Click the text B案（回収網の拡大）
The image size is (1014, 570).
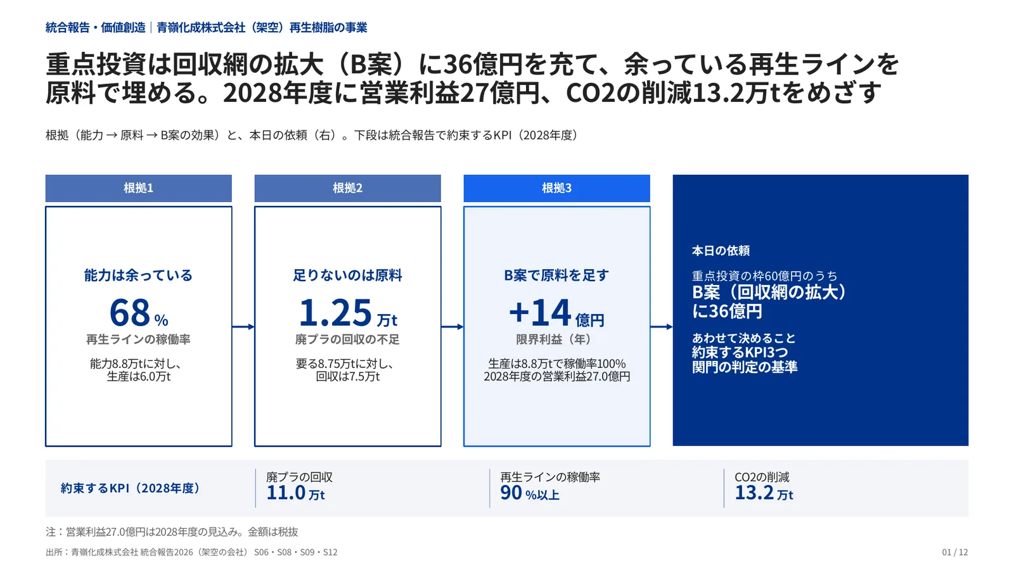point(769,292)
